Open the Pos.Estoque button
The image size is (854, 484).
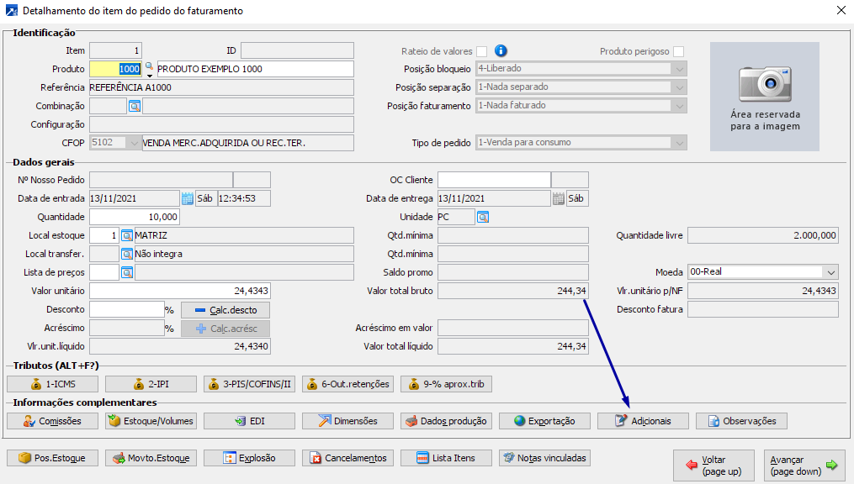(53, 458)
